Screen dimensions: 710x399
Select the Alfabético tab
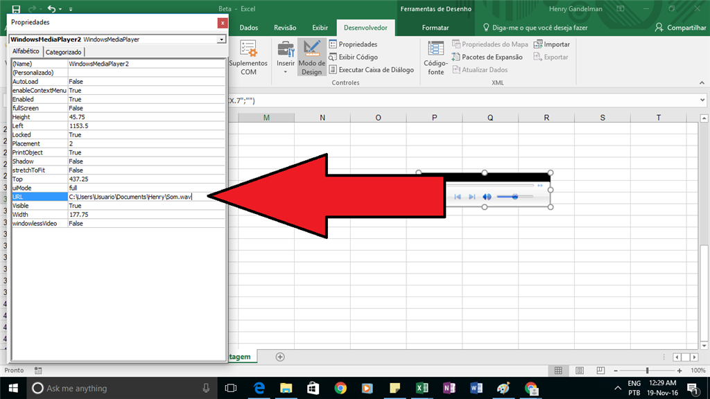pyautogui.click(x=26, y=51)
